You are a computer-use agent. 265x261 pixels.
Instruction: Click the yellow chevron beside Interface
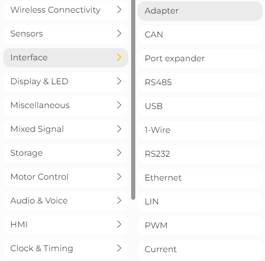[x=119, y=57]
